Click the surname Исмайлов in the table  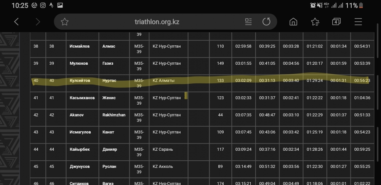tap(80, 46)
